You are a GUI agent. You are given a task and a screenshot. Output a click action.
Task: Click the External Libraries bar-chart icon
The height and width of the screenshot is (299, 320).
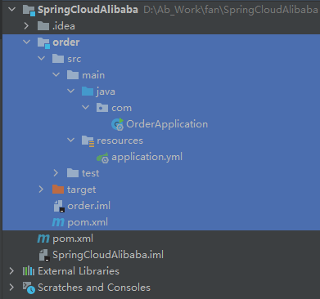[29, 271]
